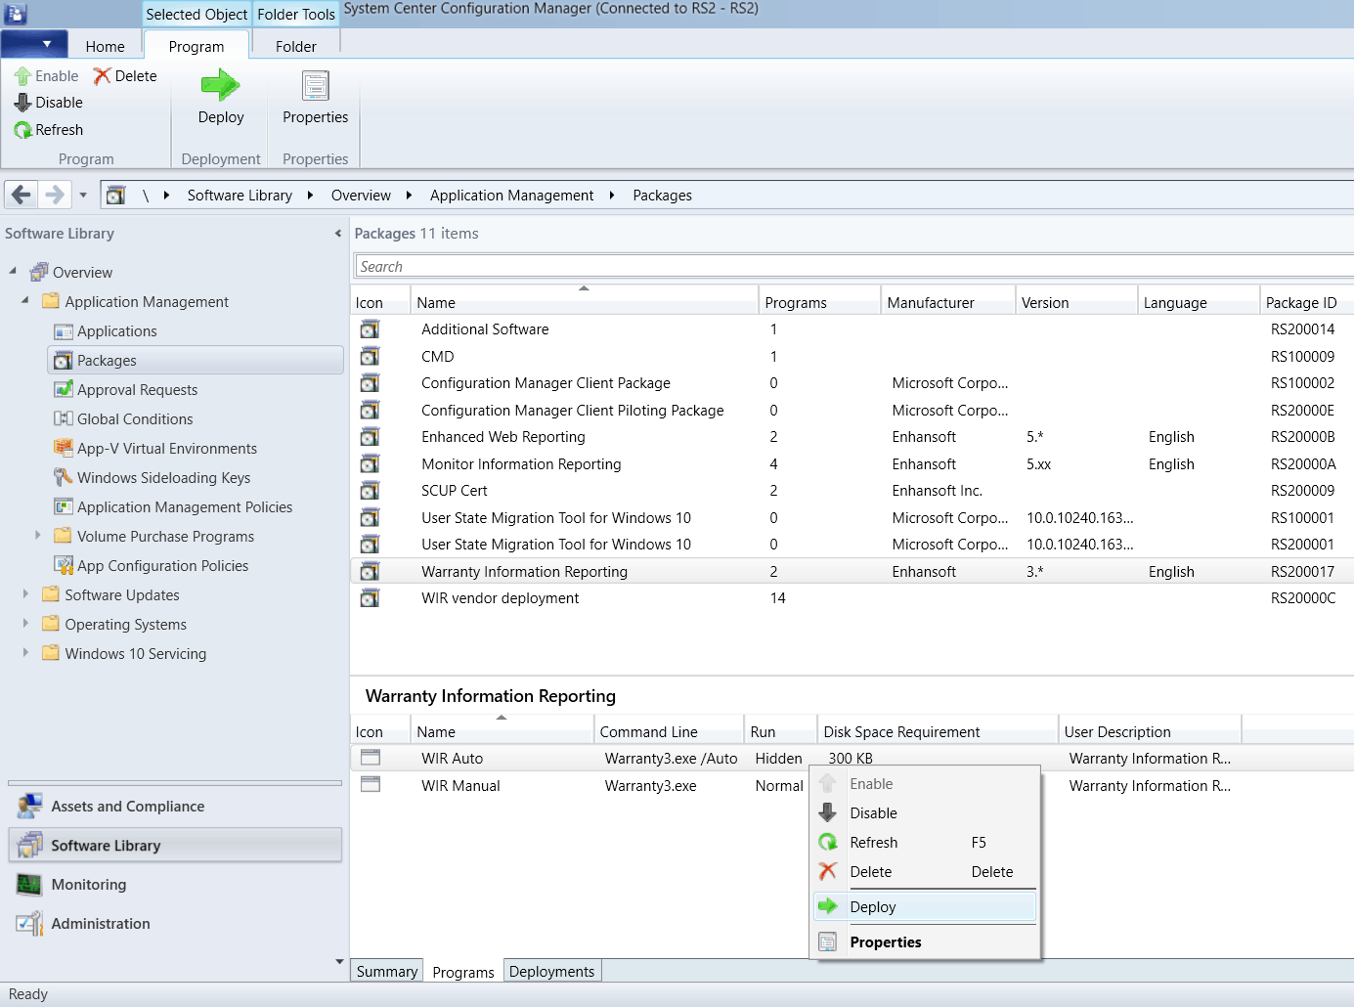
Task: Click the Global Conditions icon in tree
Action: [x=64, y=419]
